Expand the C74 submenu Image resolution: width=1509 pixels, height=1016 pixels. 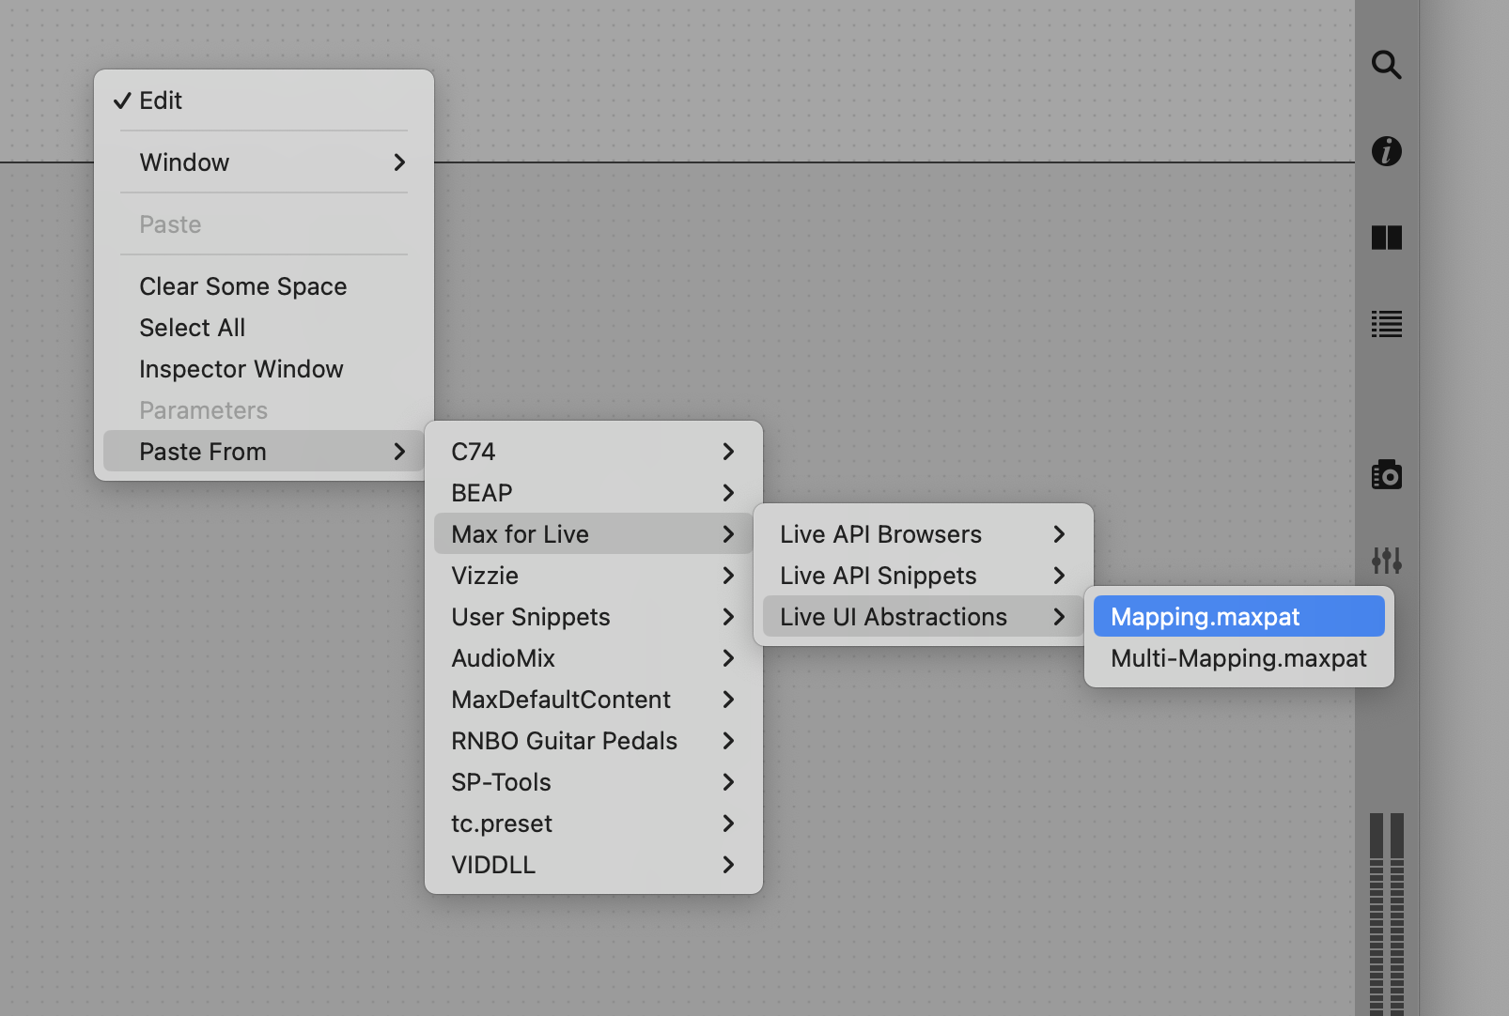(x=594, y=452)
